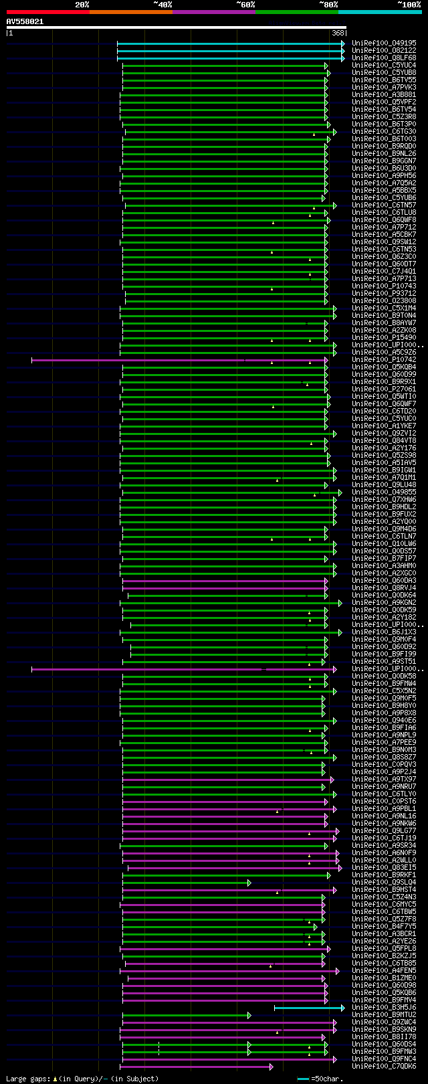Select the UniRef100_B9R9X1 entry
This screenshot has height=1084, width=428.
tap(384, 382)
